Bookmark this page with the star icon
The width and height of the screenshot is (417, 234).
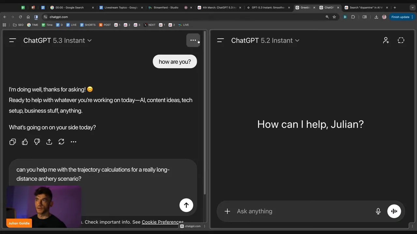[x=334, y=17]
